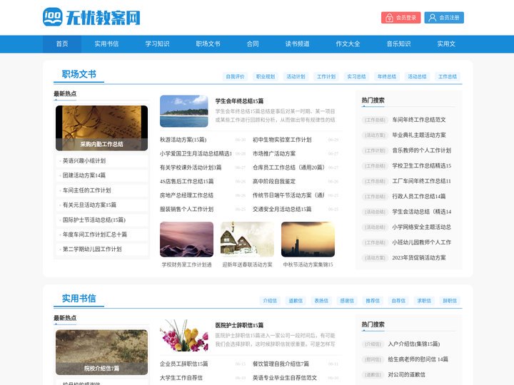Click the 学校财务室工作计划 thumbnail image
This screenshot has height=385, width=514.
coord(186,240)
